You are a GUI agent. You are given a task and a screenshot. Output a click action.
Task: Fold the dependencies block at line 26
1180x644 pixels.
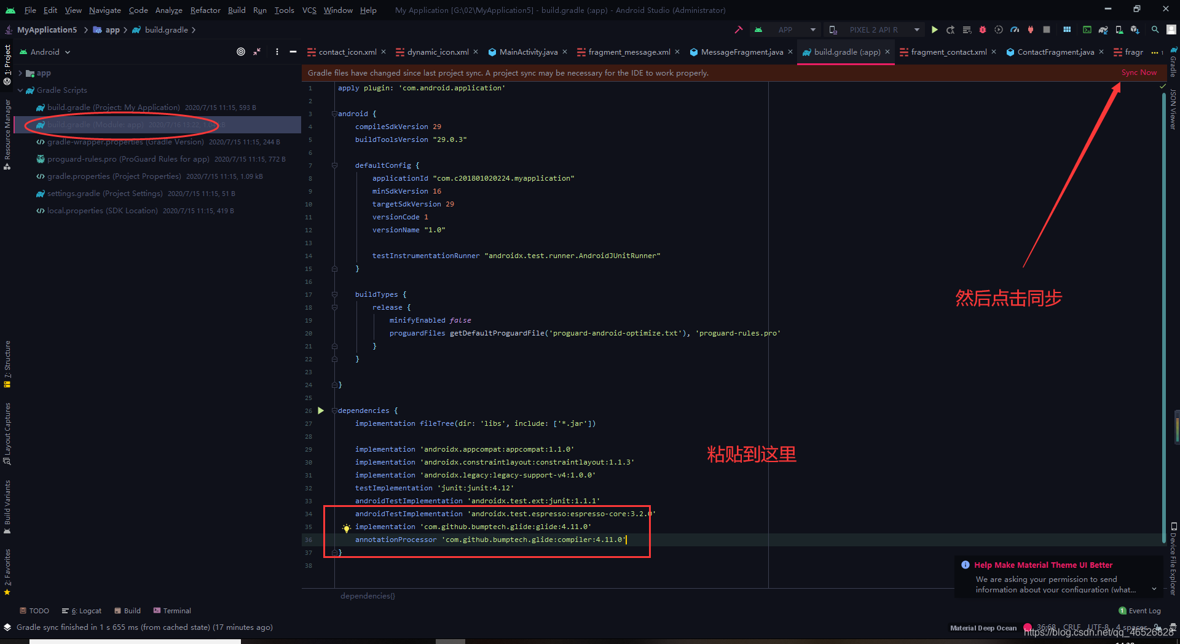pos(334,410)
